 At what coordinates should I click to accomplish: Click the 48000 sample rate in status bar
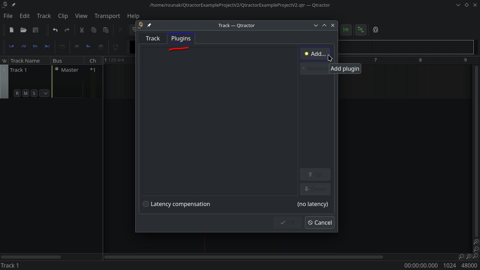click(x=469, y=265)
